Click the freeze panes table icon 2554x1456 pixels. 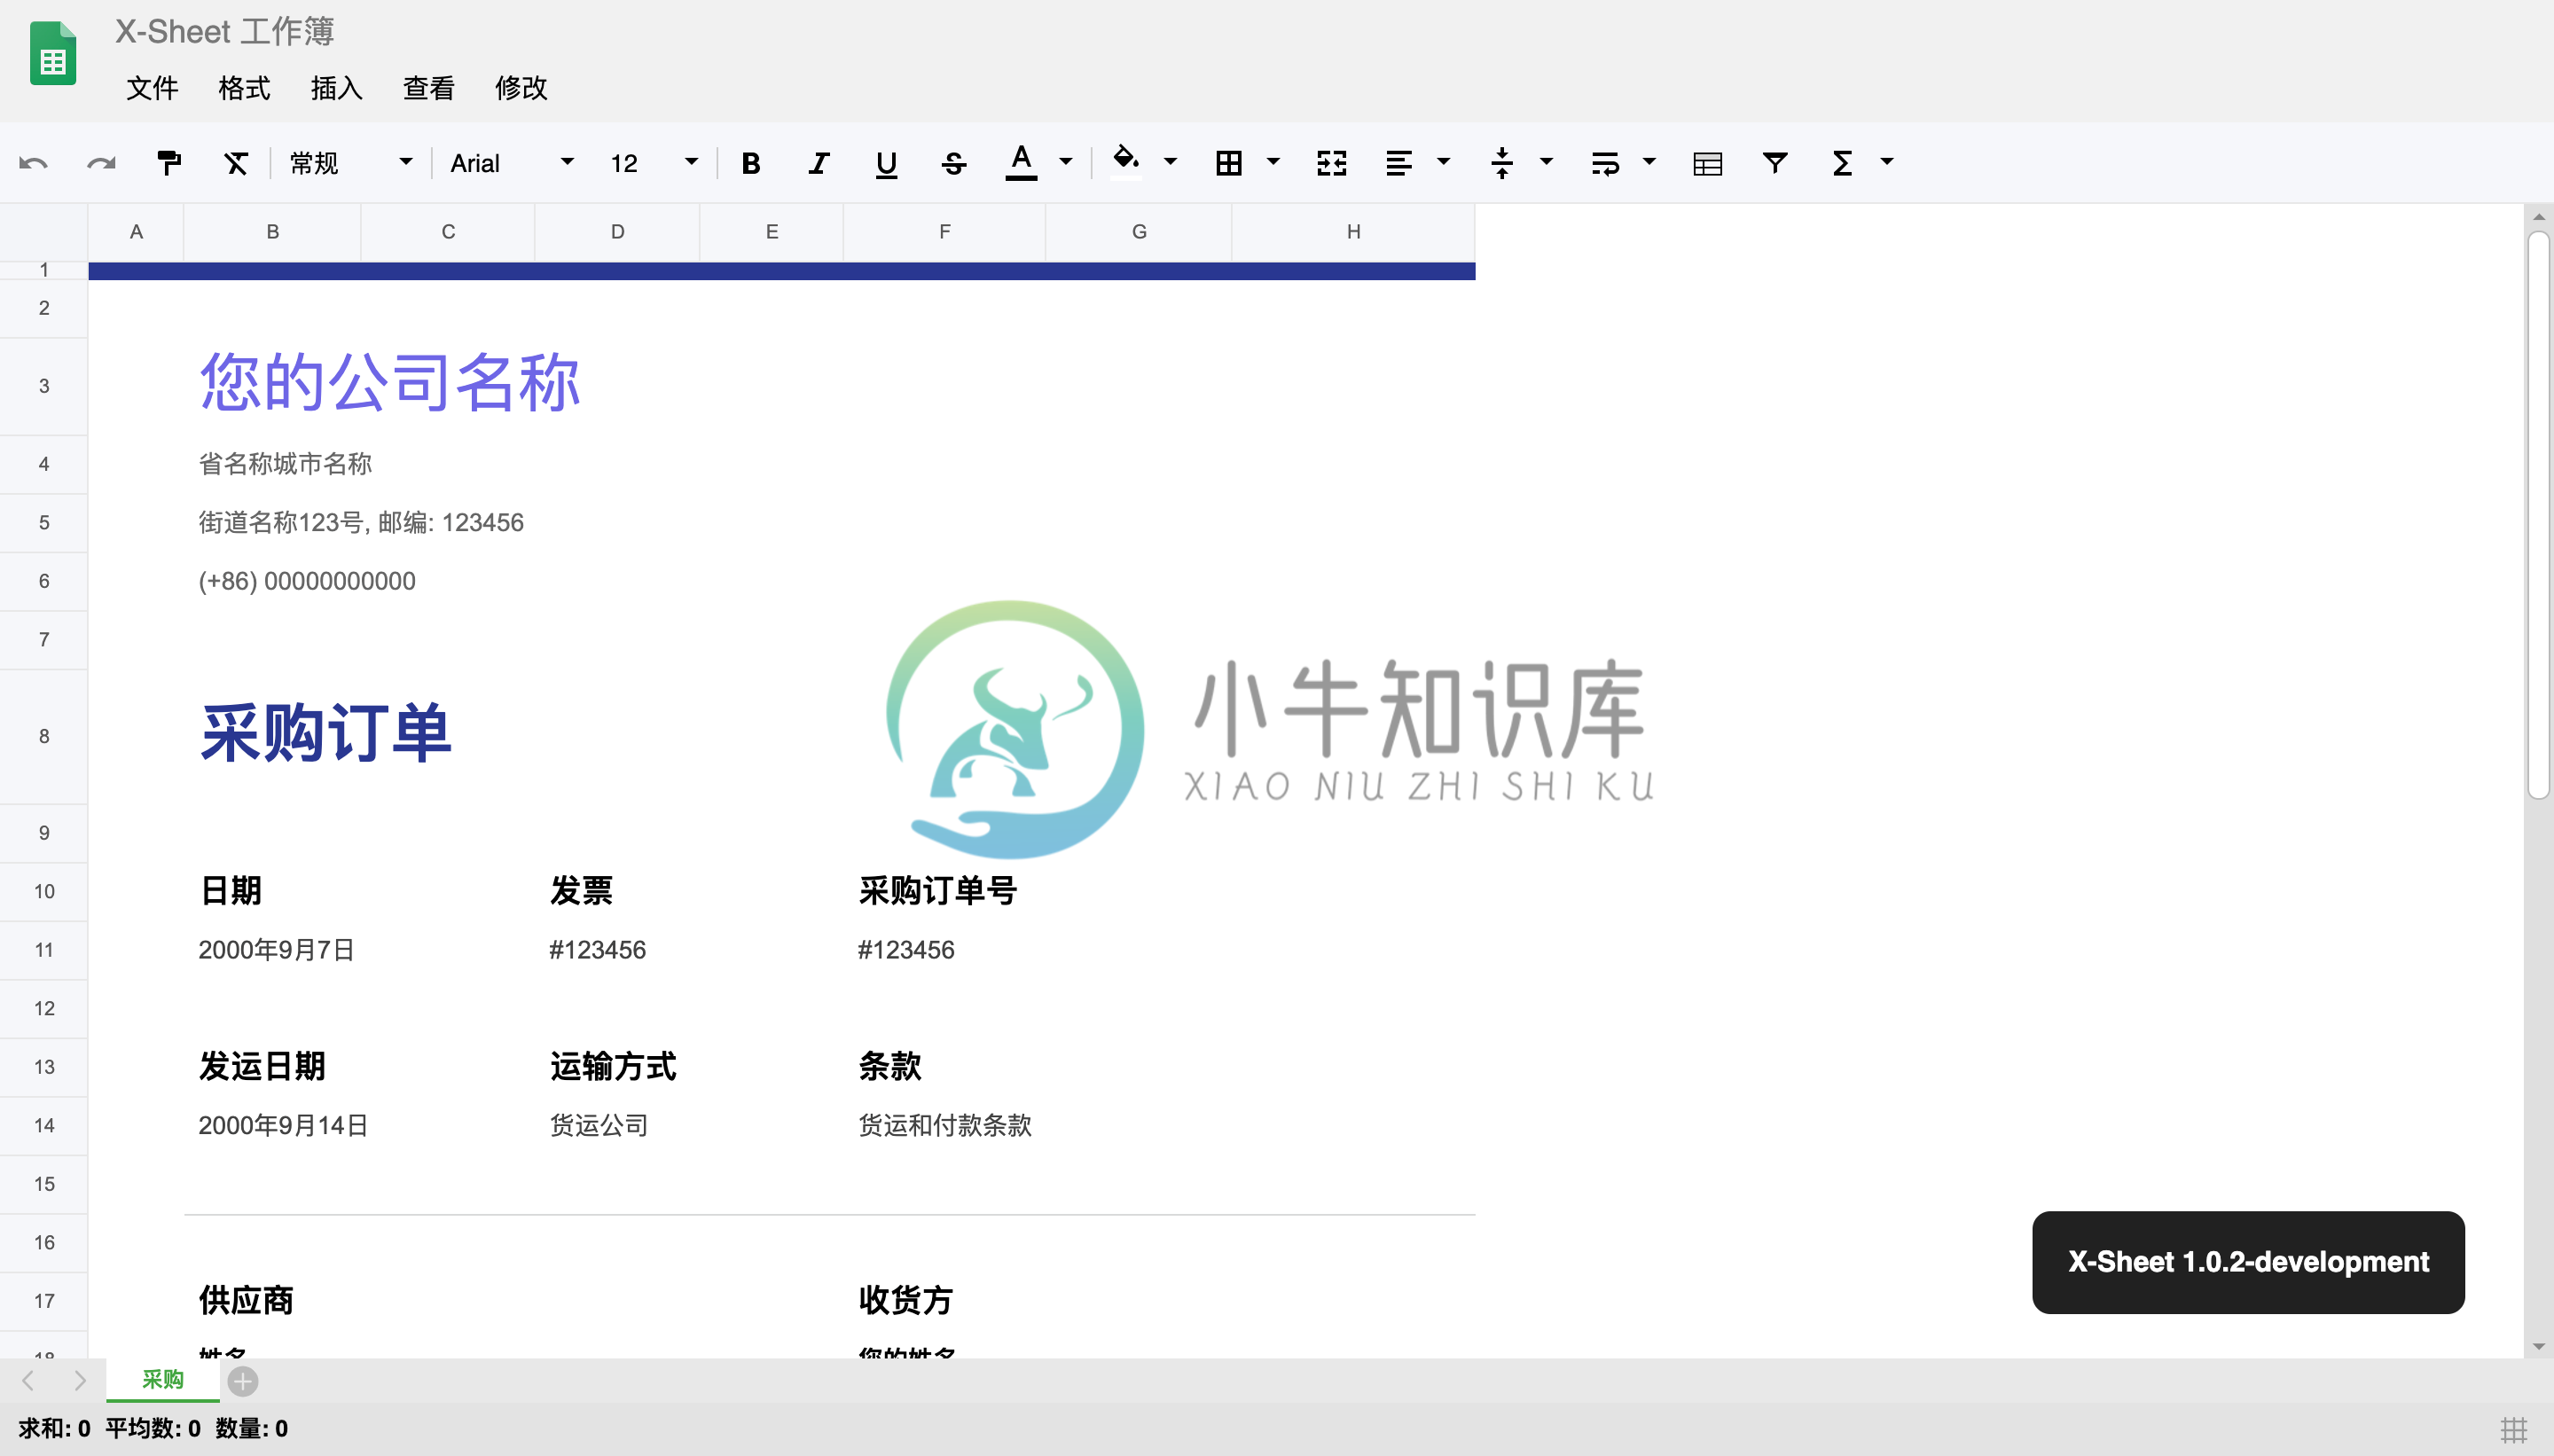tap(1708, 163)
